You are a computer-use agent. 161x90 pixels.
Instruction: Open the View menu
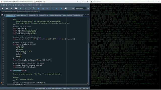click(x=38, y=5)
